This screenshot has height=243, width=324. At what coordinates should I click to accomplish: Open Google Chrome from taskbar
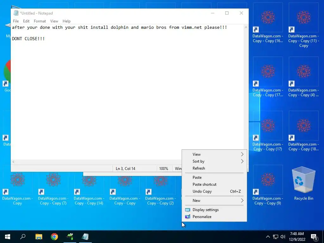point(54,237)
